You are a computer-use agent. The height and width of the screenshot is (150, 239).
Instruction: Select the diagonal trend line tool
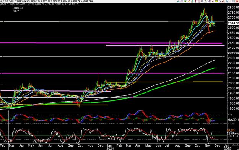pos(206,1)
